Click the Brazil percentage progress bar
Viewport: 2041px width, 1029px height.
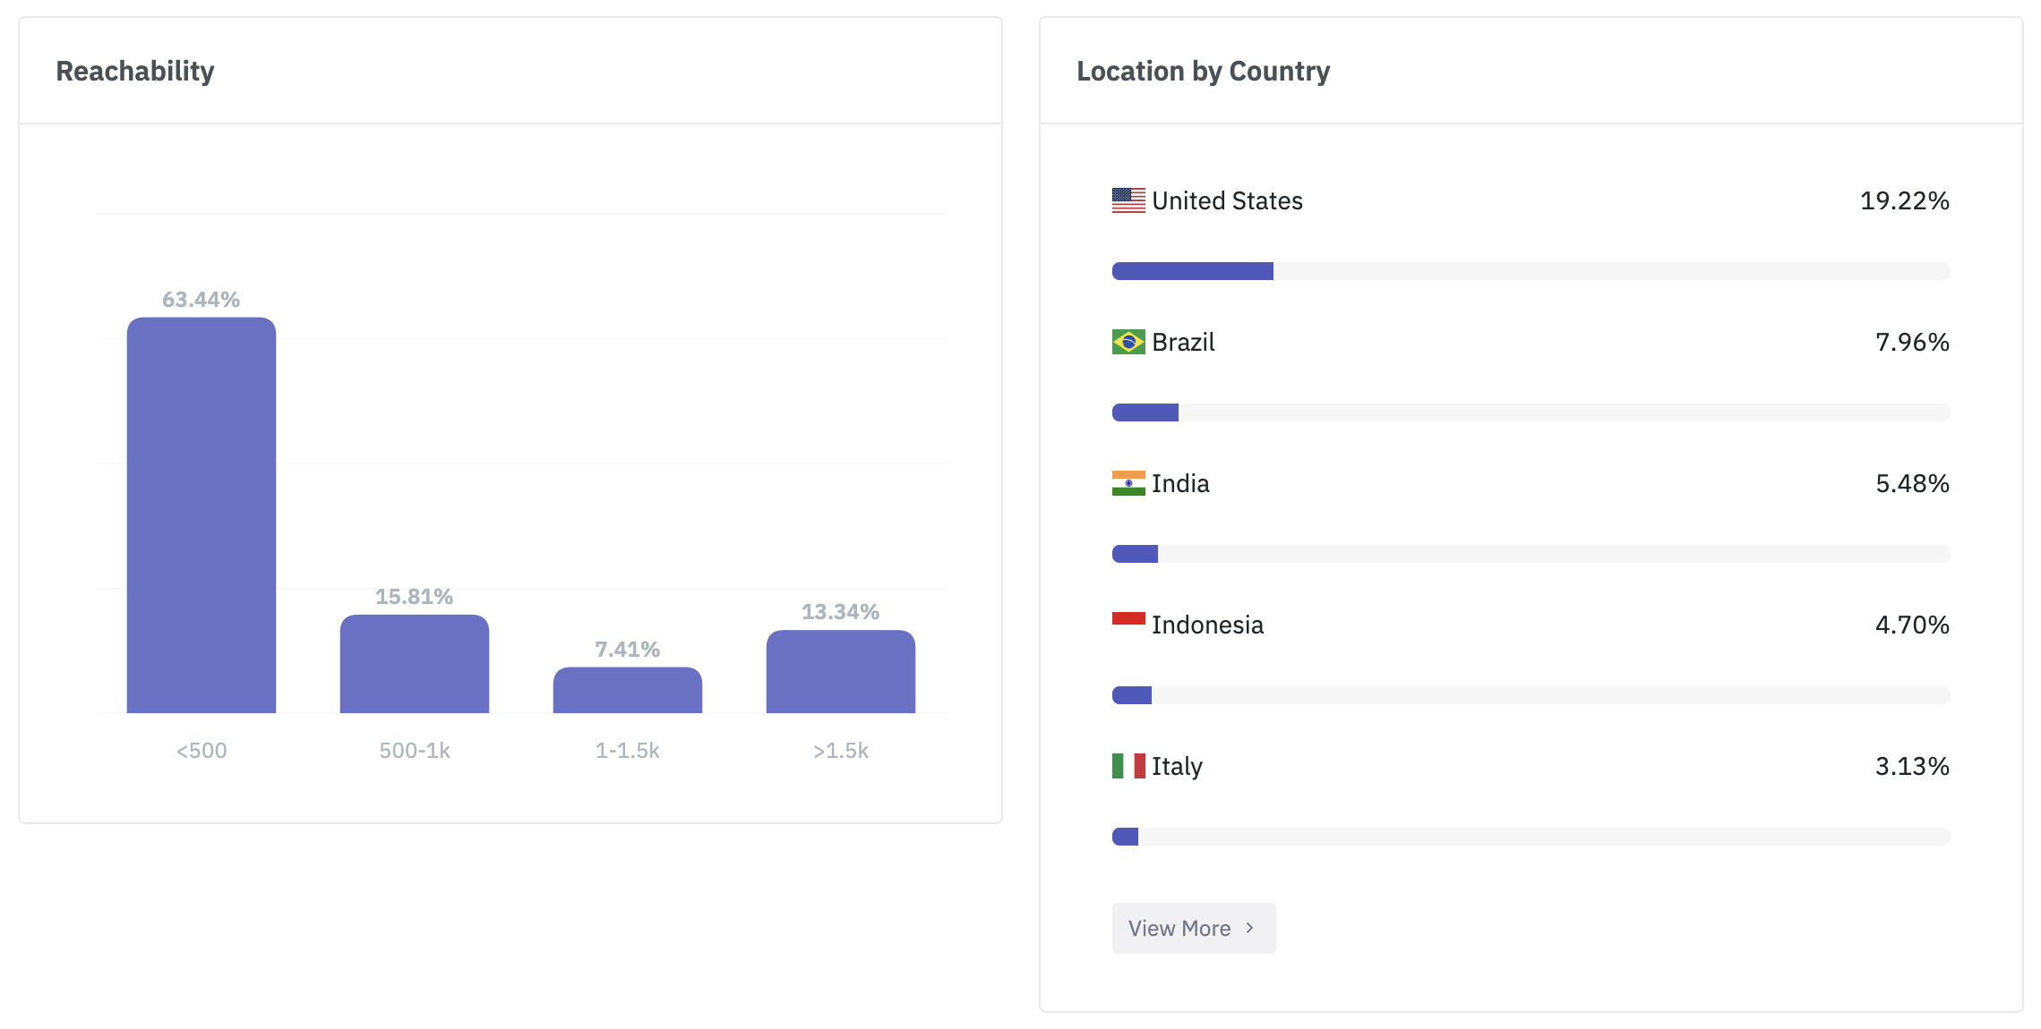point(1531,412)
